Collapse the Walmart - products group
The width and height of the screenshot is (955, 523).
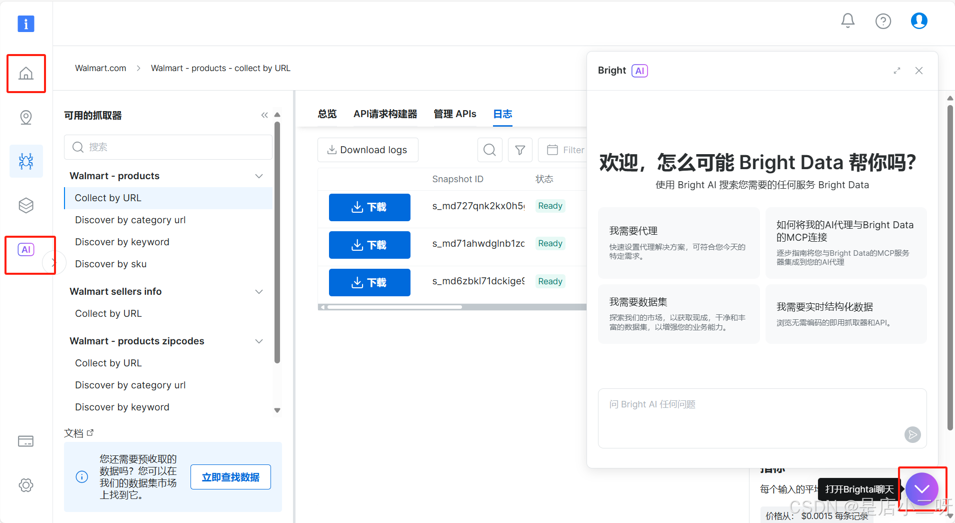pyautogui.click(x=259, y=176)
